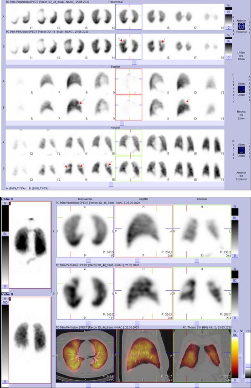This screenshot has width=251, height=388.
Task: Click the scroll handle below perfusion Koronal view
Action: [197, 323]
